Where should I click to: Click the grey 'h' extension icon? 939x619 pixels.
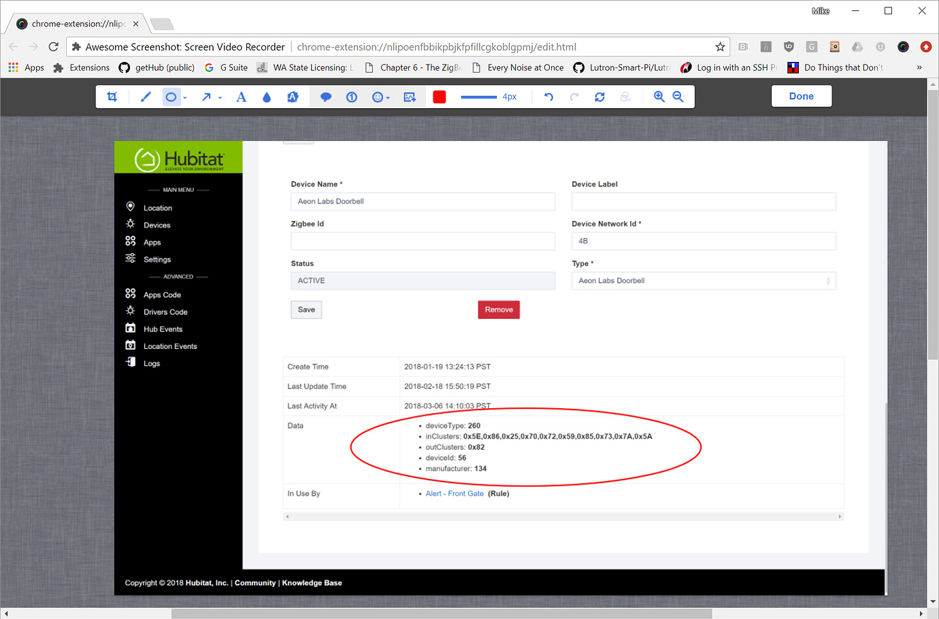(x=766, y=46)
